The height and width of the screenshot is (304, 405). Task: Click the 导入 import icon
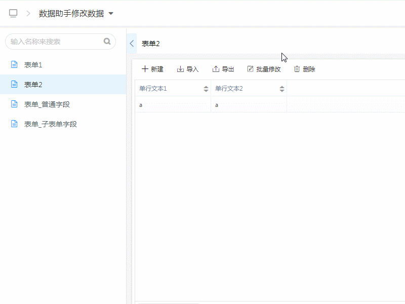(180, 69)
